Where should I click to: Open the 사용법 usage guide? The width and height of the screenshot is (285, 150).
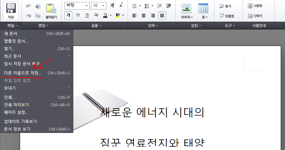(x=255, y=6)
